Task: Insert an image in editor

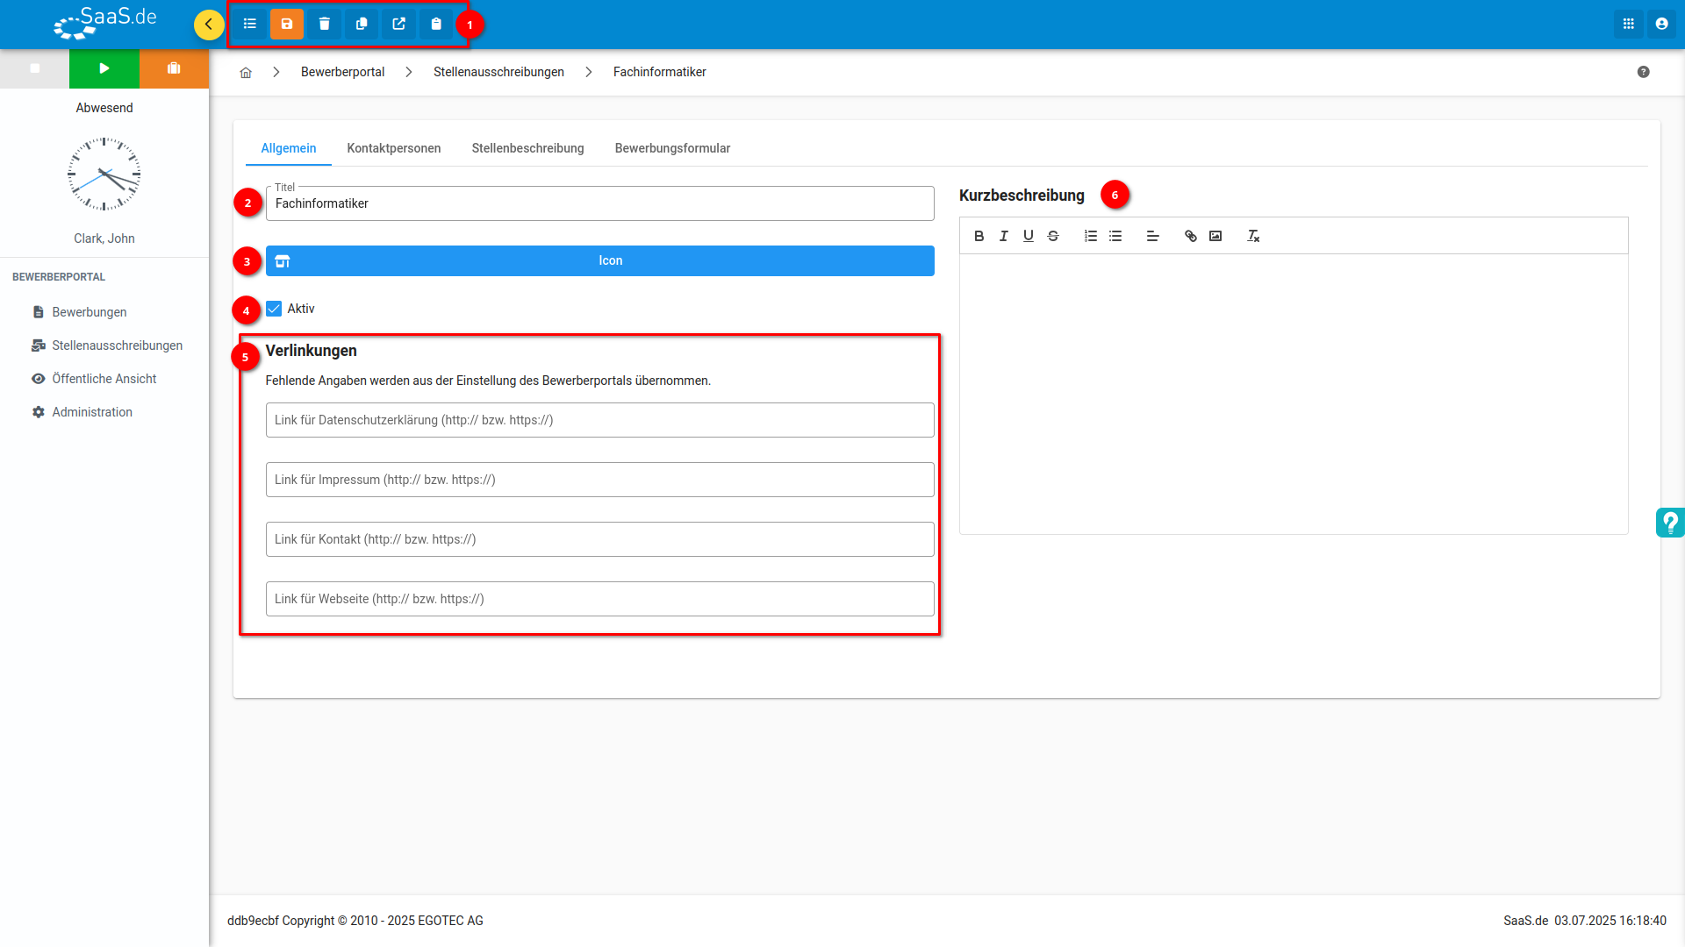Action: 1215,236
